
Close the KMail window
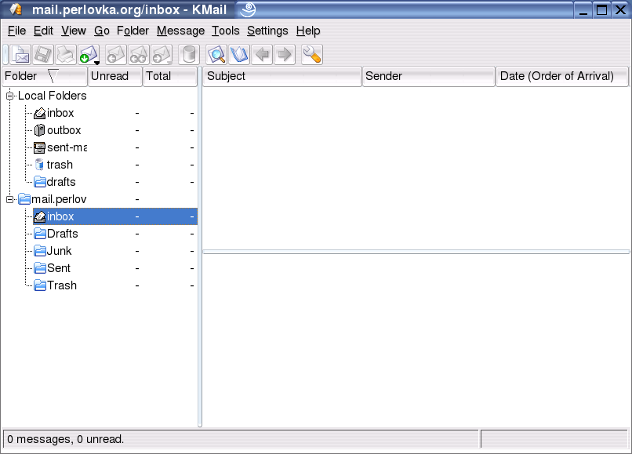point(621,9)
